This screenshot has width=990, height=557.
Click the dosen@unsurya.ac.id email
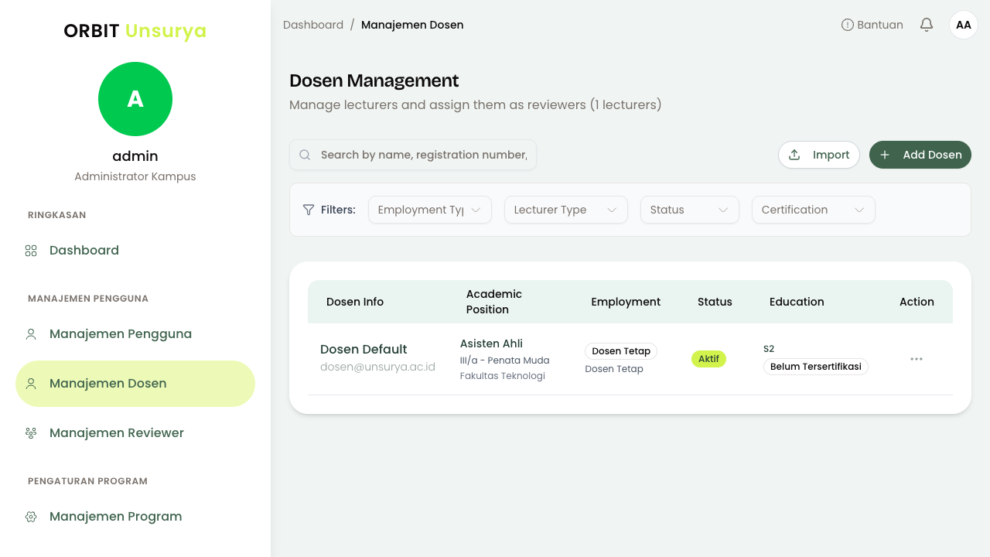point(377,367)
